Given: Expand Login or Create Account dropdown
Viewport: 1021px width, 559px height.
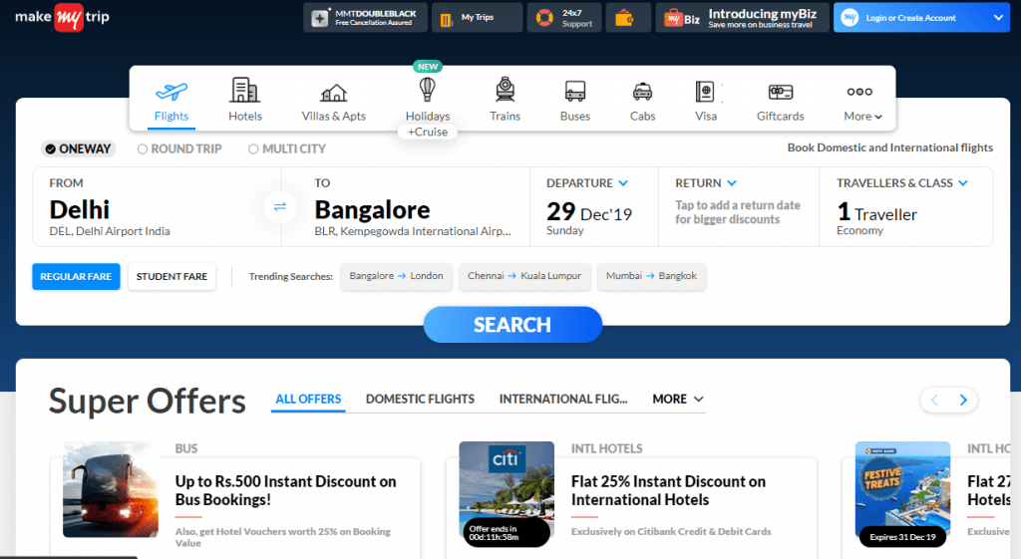Looking at the screenshot, I should (998, 18).
